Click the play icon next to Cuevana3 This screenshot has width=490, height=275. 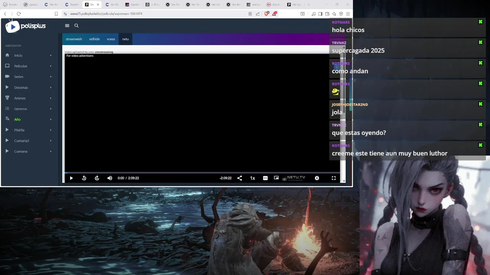coord(7,141)
